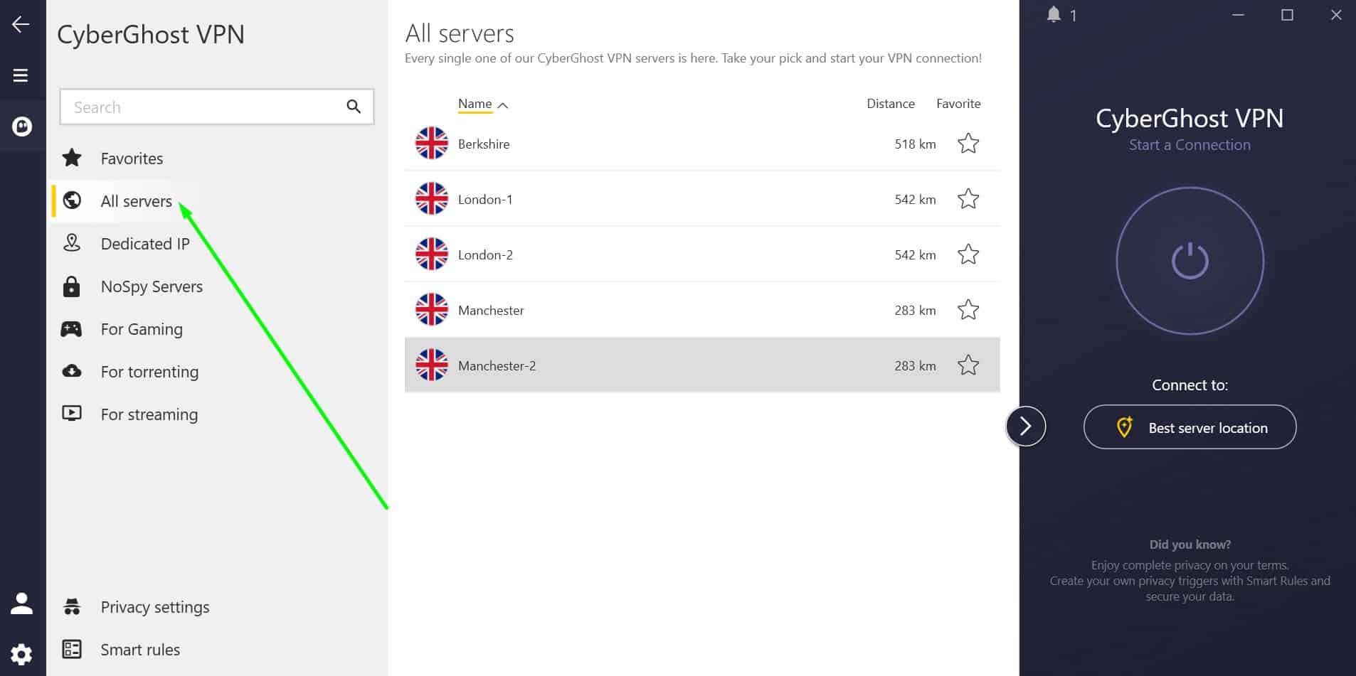The height and width of the screenshot is (676, 1356).
Task: Click Manchester-2's 283 km distance
Action: tap(915, 365)
